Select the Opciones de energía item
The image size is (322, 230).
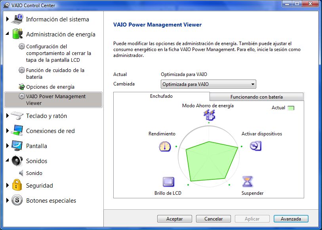[50, 87]
